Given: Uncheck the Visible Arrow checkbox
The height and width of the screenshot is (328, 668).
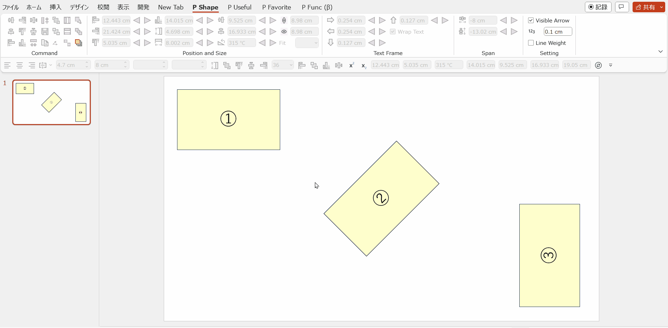Looking at the screenshot, I should coord(531,20).
